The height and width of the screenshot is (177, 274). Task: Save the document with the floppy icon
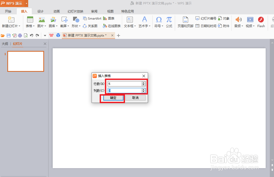[x=8, y=36]
